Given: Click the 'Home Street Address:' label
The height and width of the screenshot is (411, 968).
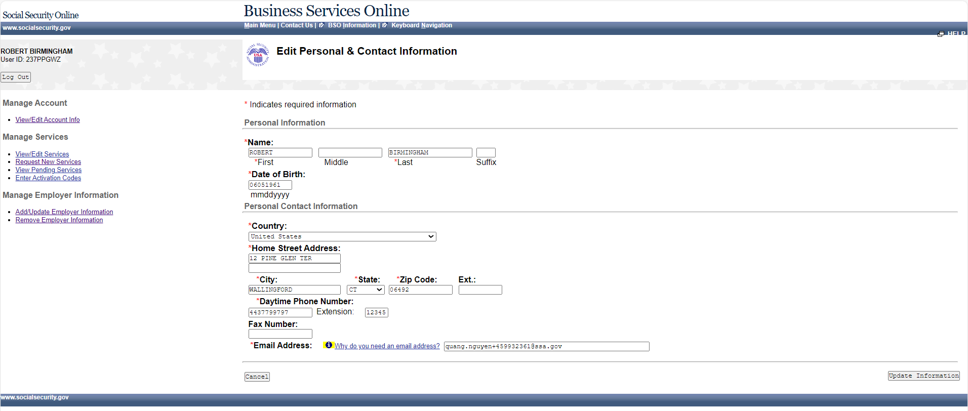Looking at the screenshot, I should [x=296, y=248].
